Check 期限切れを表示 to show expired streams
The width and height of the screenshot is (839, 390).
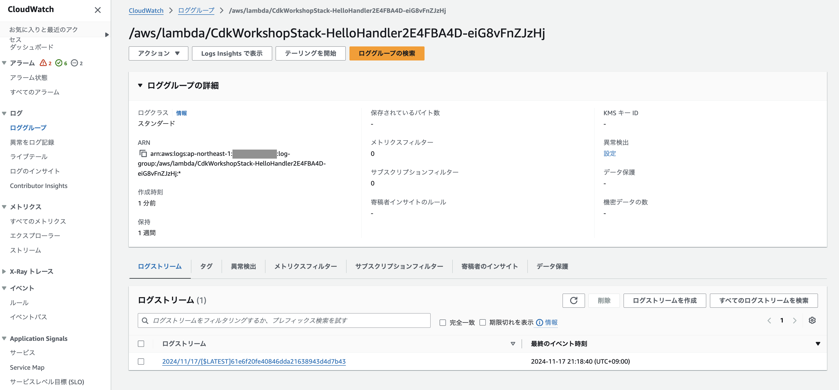click(x=483, y=322)
